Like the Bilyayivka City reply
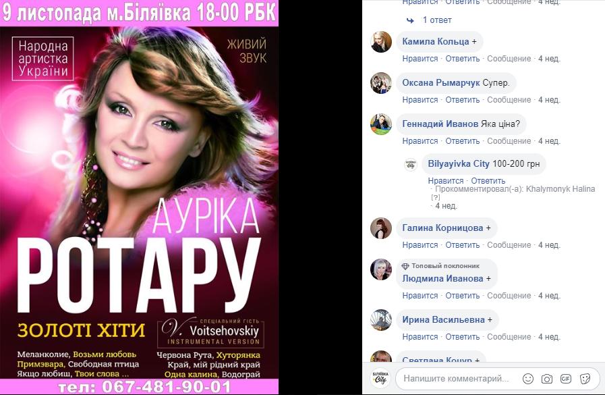This screenshot has height=395, width=605. tap(446, 181)
